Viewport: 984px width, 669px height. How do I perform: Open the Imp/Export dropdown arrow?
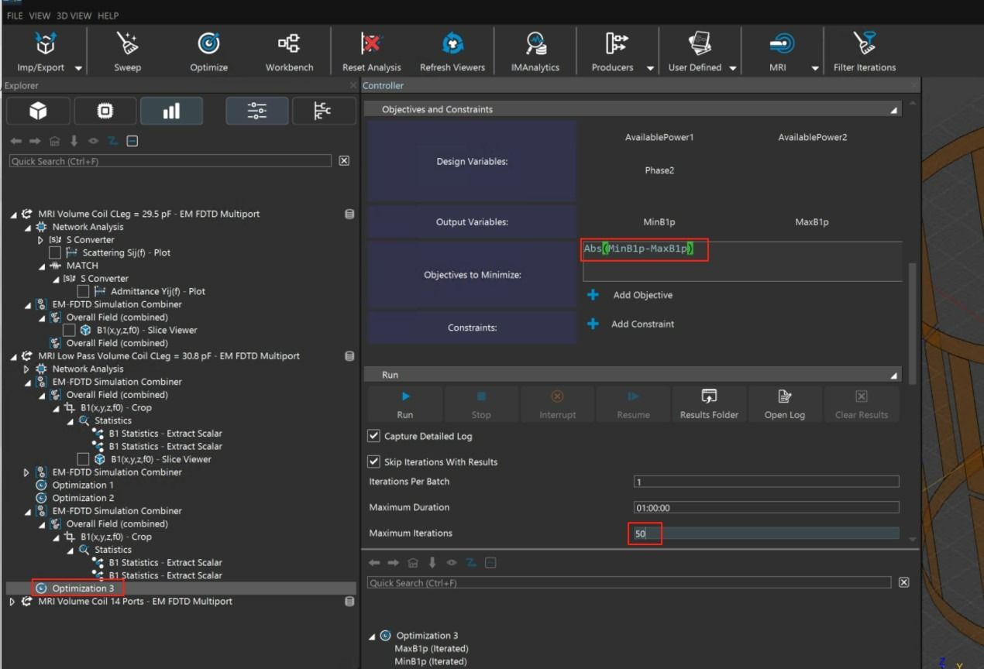click(78, 68)
